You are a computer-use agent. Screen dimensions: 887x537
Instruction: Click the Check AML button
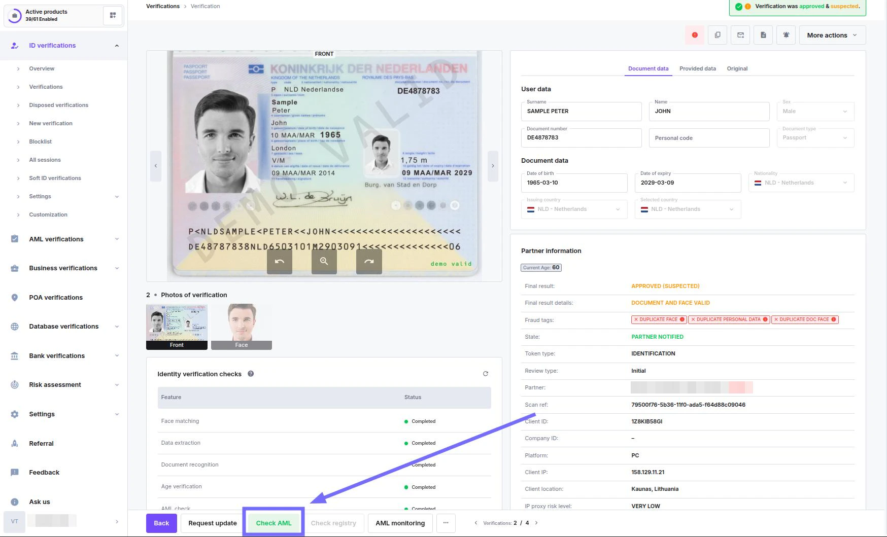click(274, 523)
